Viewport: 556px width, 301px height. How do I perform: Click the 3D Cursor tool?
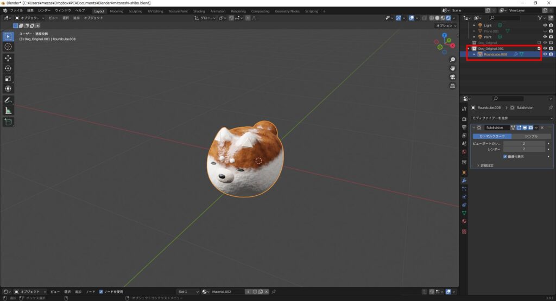tap(8, 47)
